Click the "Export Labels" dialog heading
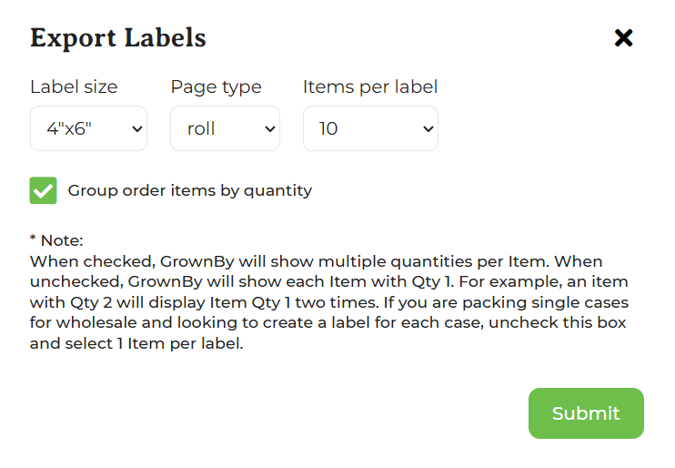The height and width of the screenshot is (468, 675). (118, 38)
